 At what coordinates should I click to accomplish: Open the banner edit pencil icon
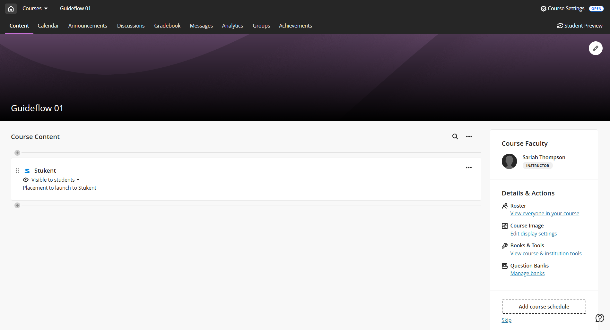click(595, 48)
